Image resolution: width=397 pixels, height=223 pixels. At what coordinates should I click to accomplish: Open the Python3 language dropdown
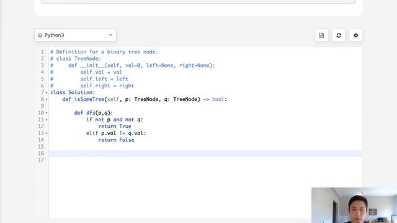[75, 35]
